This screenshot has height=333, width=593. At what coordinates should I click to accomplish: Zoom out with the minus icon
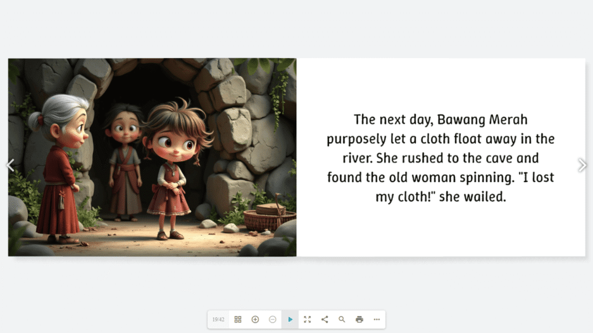(x=273, y=319)
